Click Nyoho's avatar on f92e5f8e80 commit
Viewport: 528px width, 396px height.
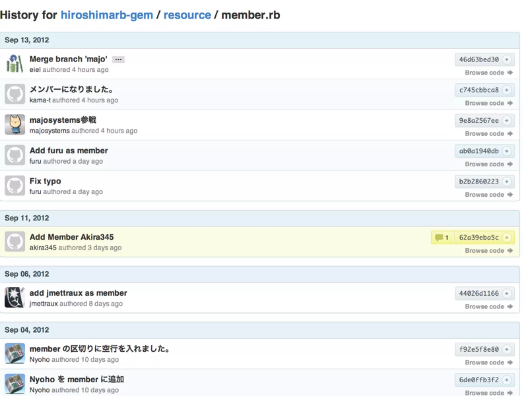(x=15, y=353)
